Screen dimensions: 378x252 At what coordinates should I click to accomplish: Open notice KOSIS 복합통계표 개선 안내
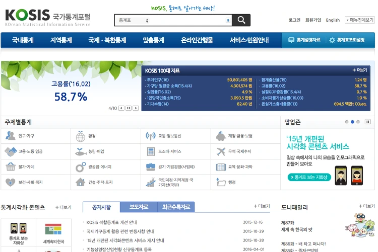click(x=111, y=222)
